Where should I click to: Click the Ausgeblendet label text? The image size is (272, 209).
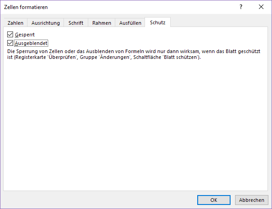click(31, 44)
